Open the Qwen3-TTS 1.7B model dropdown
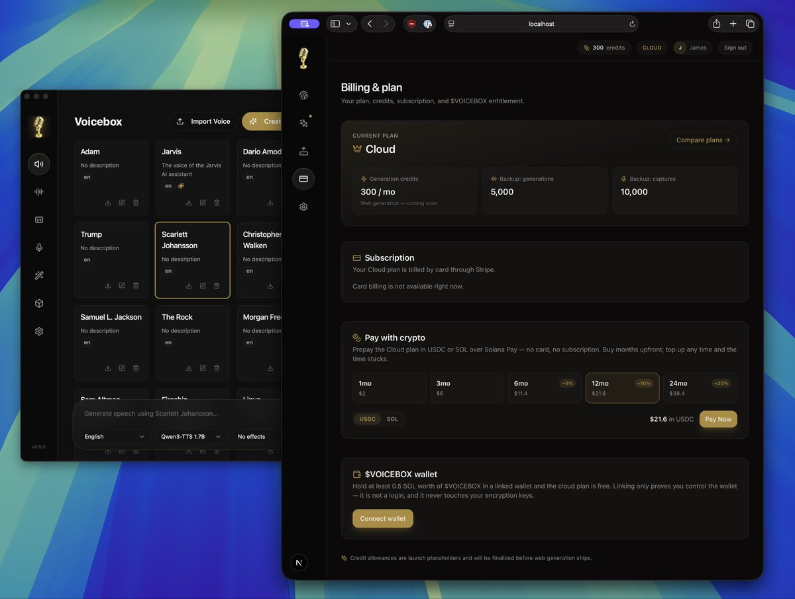This screenshot has width=795, height=599. 191,437
